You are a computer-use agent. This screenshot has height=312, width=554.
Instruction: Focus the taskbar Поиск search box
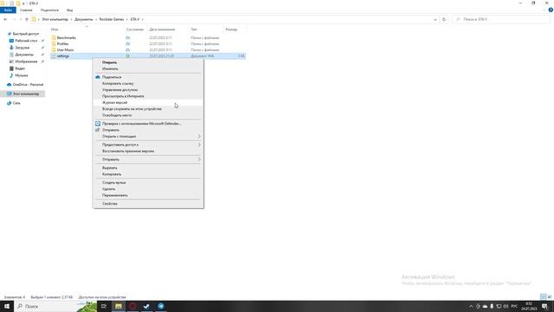point(55,306)
